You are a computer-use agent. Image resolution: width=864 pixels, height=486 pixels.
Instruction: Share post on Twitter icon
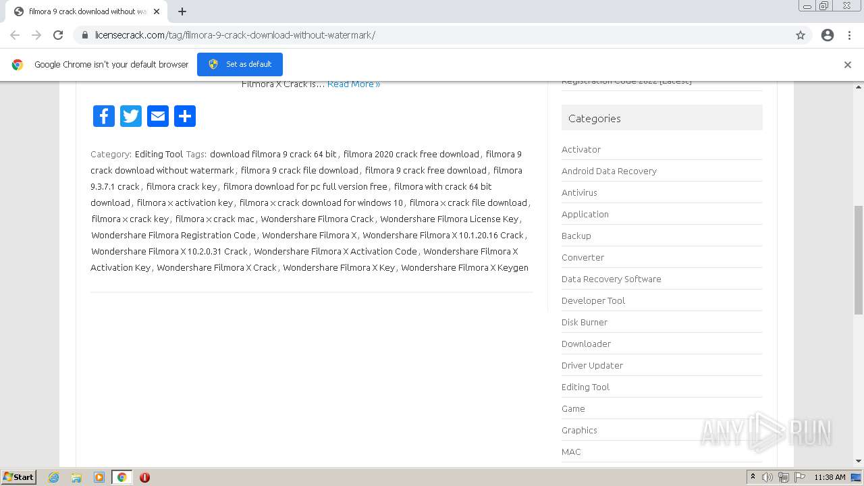click(131, 116)
